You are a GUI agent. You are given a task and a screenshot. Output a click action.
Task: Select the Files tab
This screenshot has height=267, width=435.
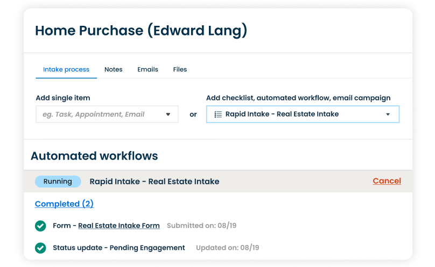[x=180, y=69]
